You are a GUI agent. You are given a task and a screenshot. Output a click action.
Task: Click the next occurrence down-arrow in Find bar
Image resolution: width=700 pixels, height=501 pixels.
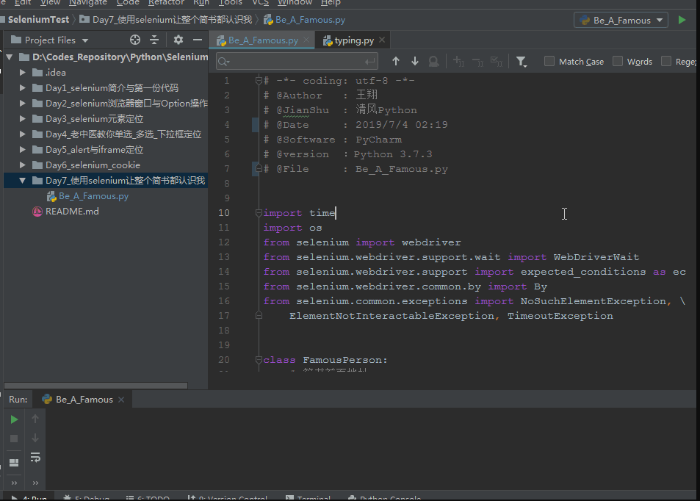coord(414,61)
